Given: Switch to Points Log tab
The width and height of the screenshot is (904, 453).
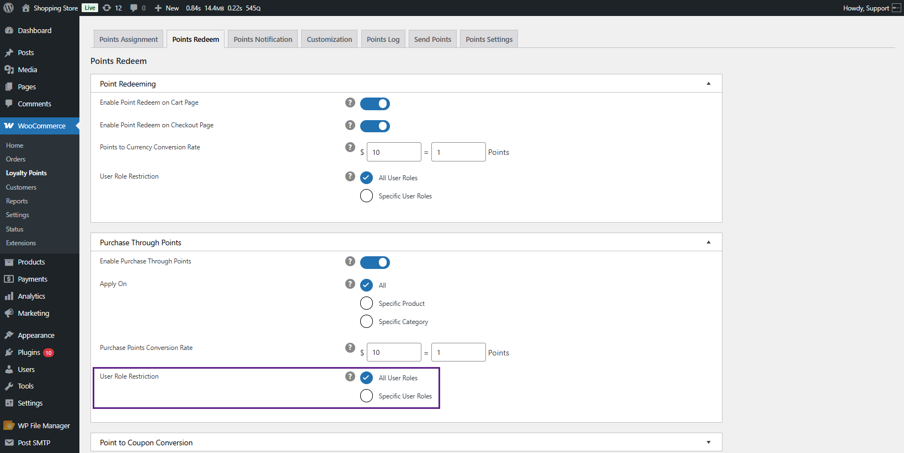Looking at the screenshot, I should (383, 39).
